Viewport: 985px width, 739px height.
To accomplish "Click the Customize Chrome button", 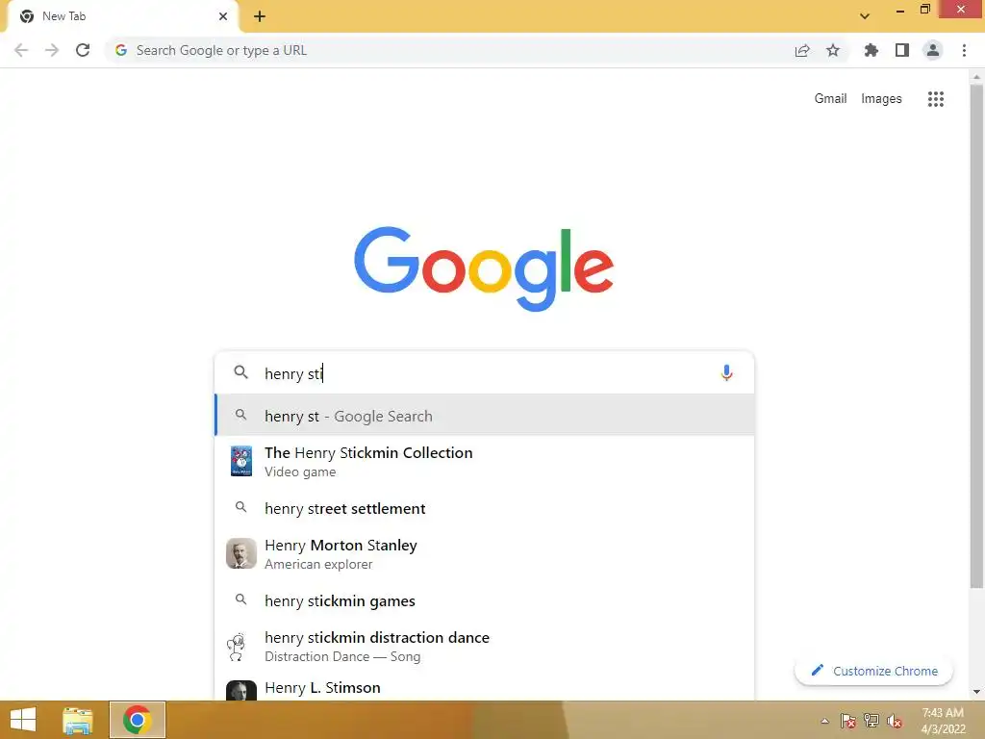I will point(873,671).
